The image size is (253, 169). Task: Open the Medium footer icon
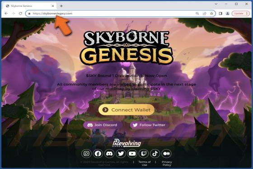(x=167, y=154)
